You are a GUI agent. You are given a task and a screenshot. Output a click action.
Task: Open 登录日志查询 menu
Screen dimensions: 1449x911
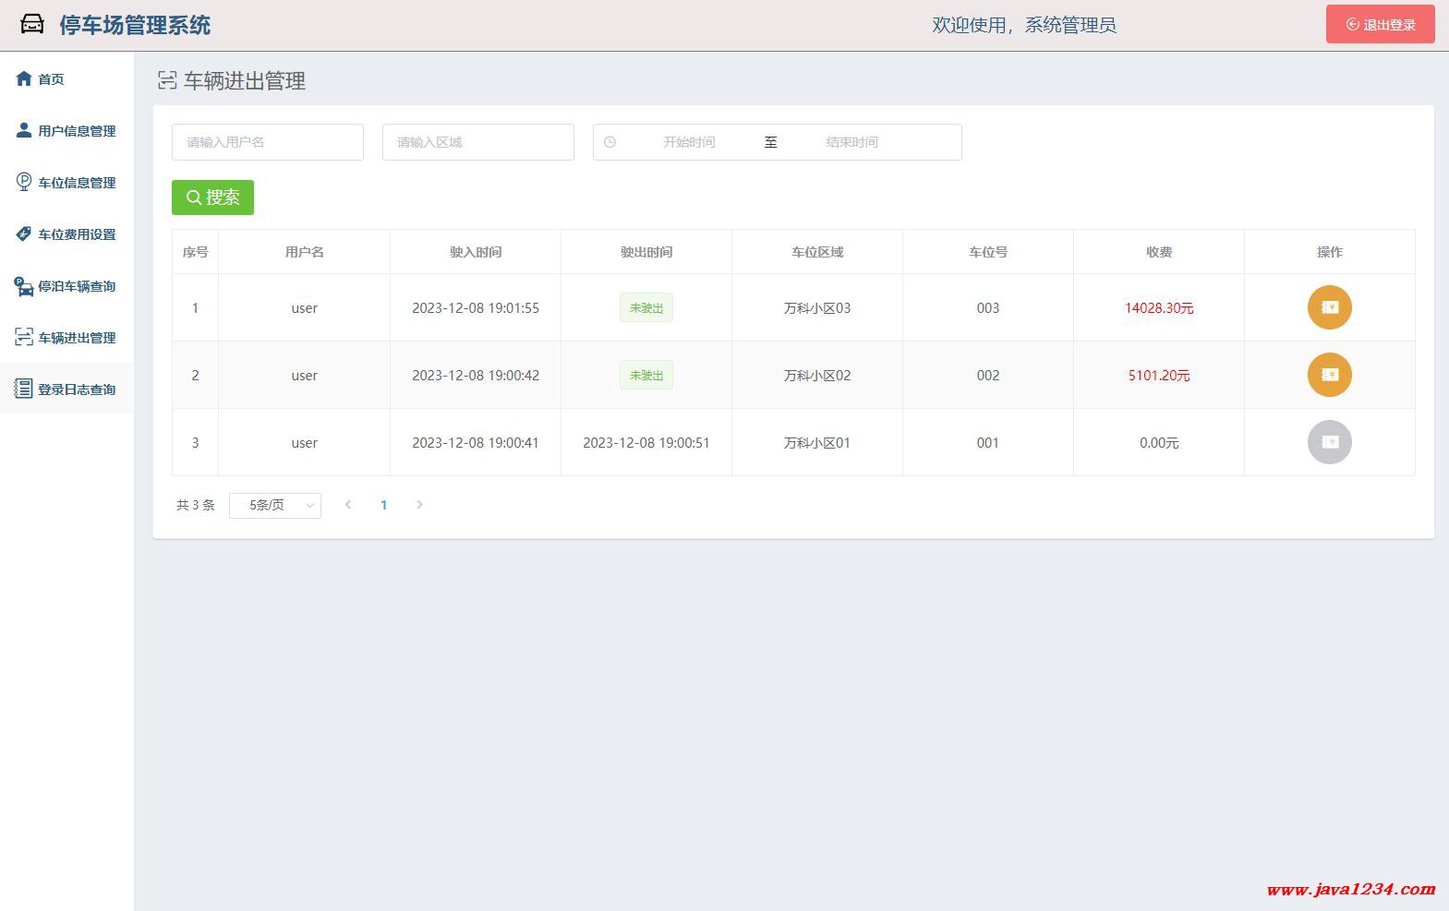(x=66, y=390)
